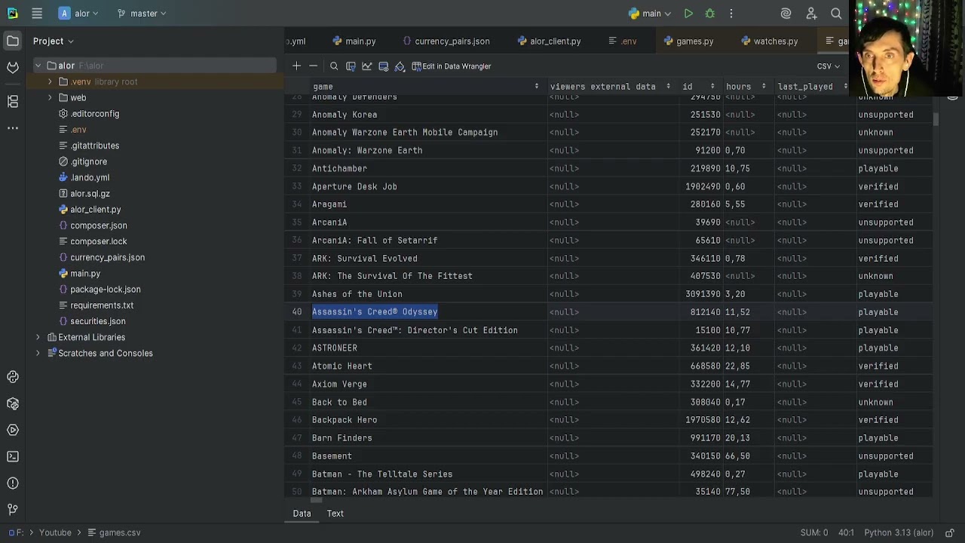This screenshot has width=965, height=543.
Task: Open the Git tool window
Action: click(13, 510)
